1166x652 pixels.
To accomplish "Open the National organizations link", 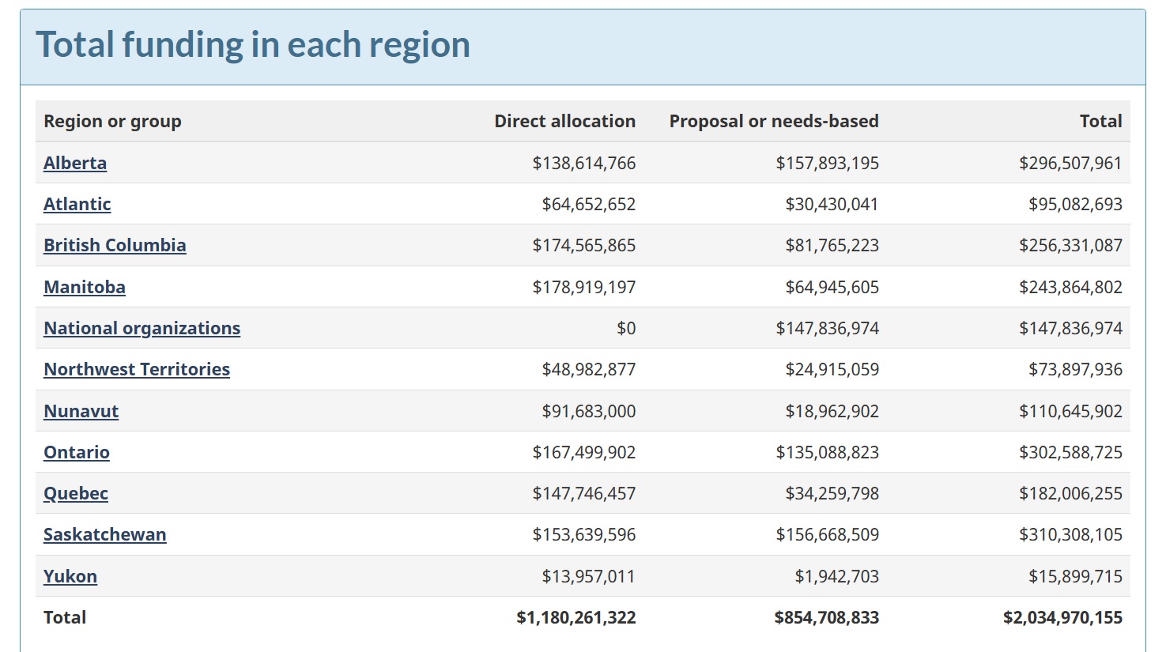I will [142, 328].
